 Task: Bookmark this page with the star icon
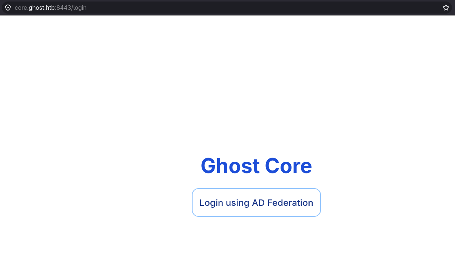[x=446, y=8]
